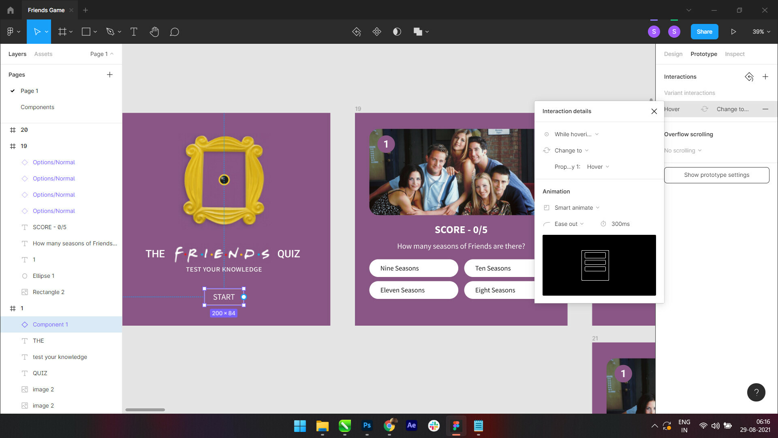Select the Move tool

pyautogui.click(x=37, y=32)
